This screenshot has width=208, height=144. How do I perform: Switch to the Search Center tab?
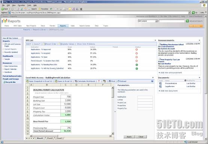85,26
